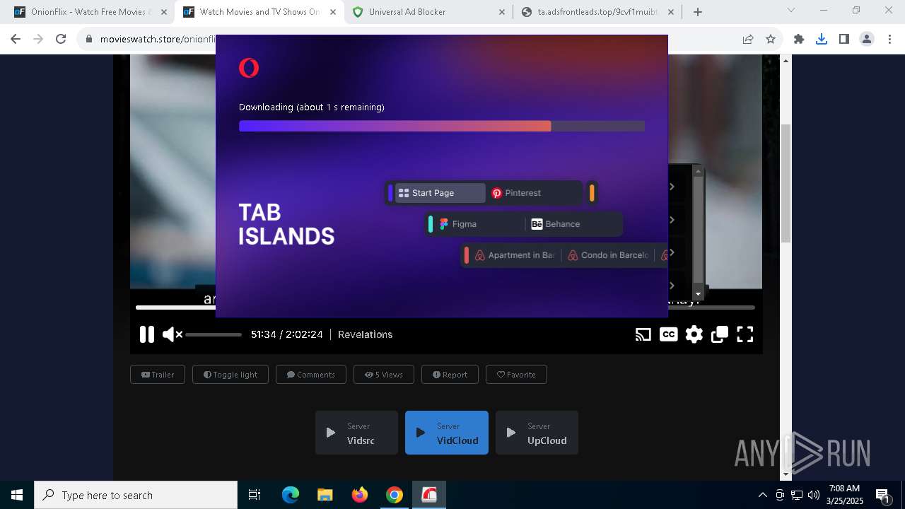
Task: Expand second chevron in player side list
Action: [672, 220]
